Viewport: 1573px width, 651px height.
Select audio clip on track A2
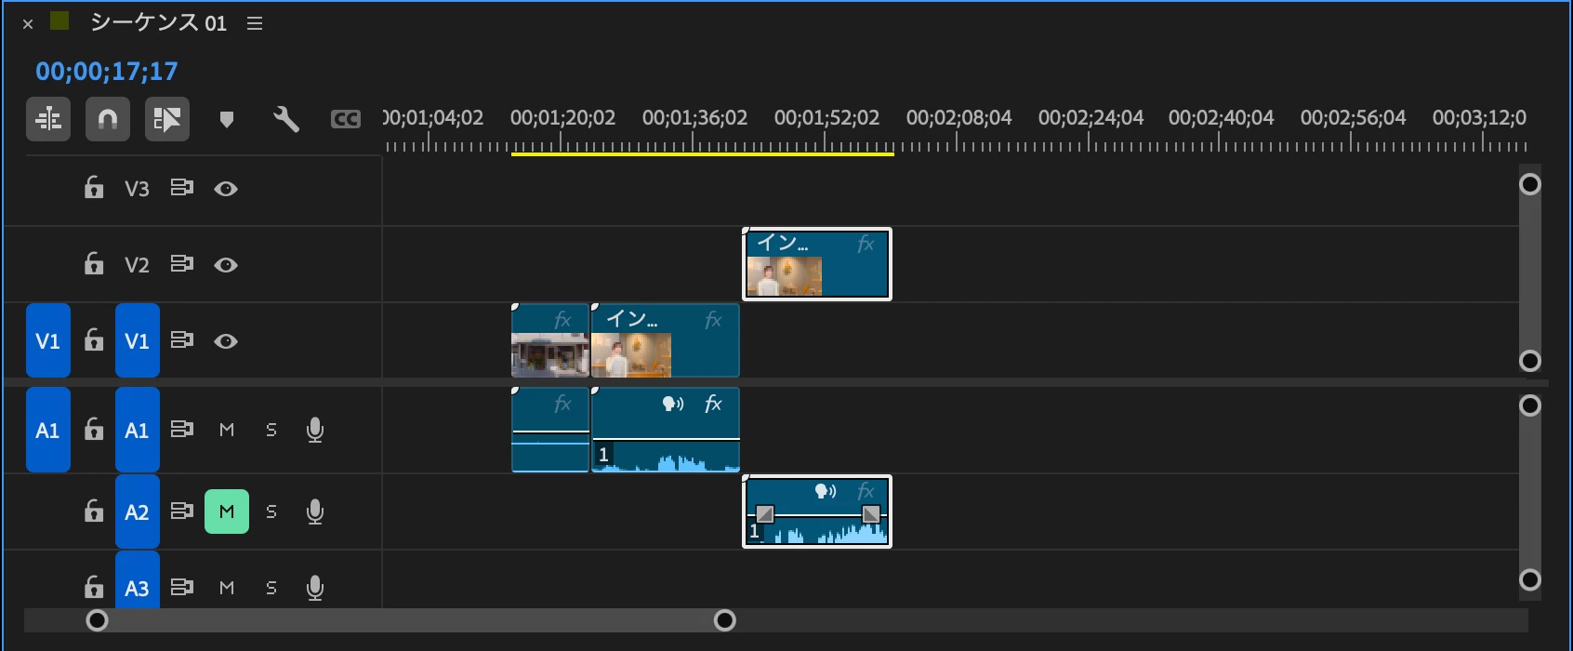click(x=817, y=511)
